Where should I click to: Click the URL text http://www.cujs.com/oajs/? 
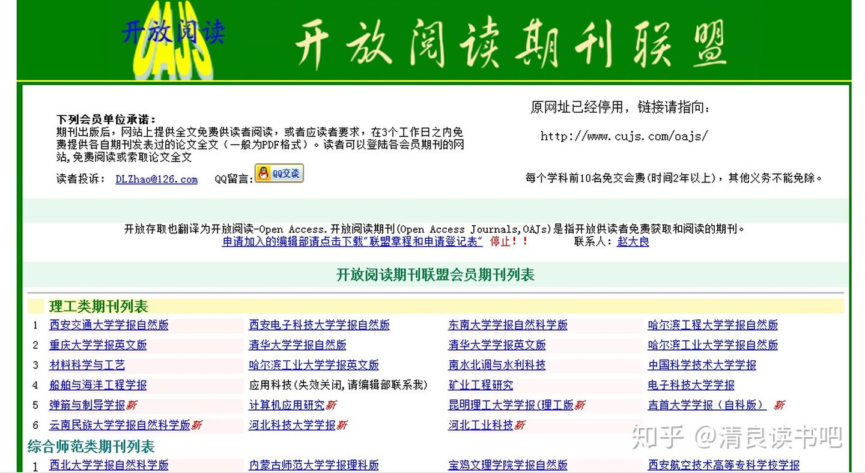[x=624, y=136]
